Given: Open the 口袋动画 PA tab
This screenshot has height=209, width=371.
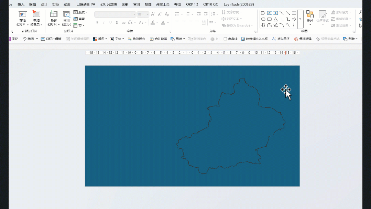Looking at the screenshot, I should point(86,4).
